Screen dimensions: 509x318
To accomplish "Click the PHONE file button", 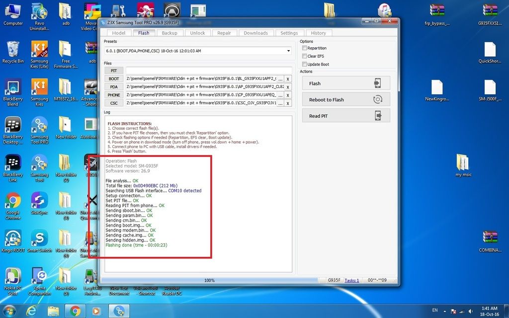I will [x=114, y=95].
